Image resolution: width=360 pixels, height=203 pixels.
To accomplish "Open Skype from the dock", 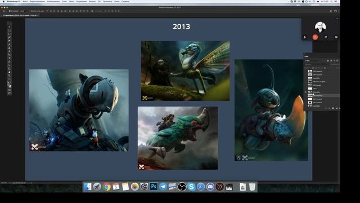I will coord(191,187).
